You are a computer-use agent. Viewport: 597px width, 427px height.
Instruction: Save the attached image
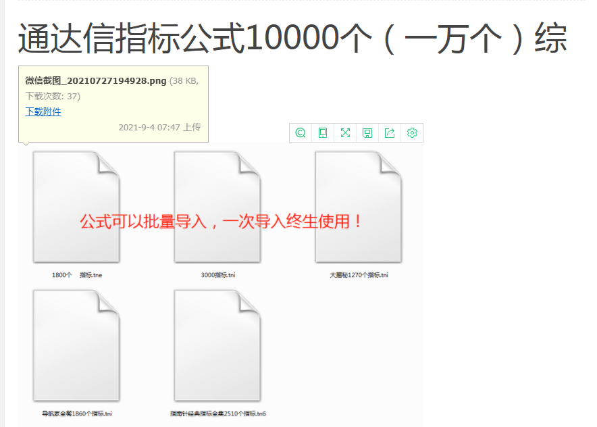pos(367,132)
